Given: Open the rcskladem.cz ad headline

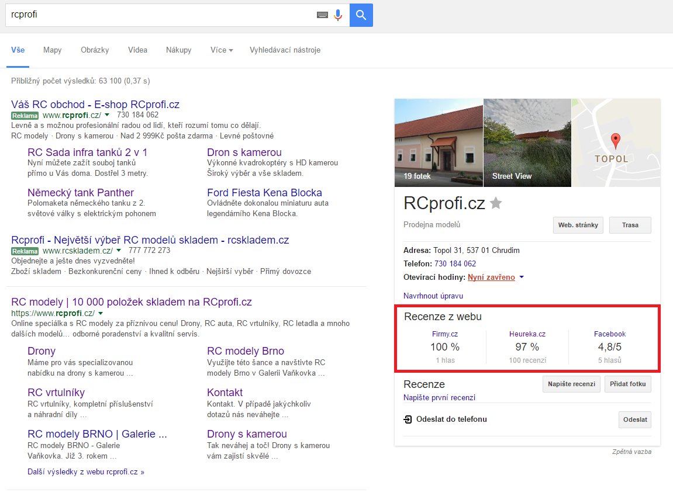Looking at the screenshot, I should point(150,240).
